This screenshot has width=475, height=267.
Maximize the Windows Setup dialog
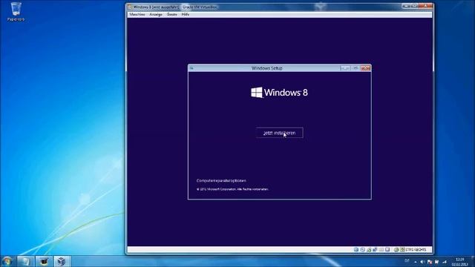pyautogui.click(x=356, y=68)
